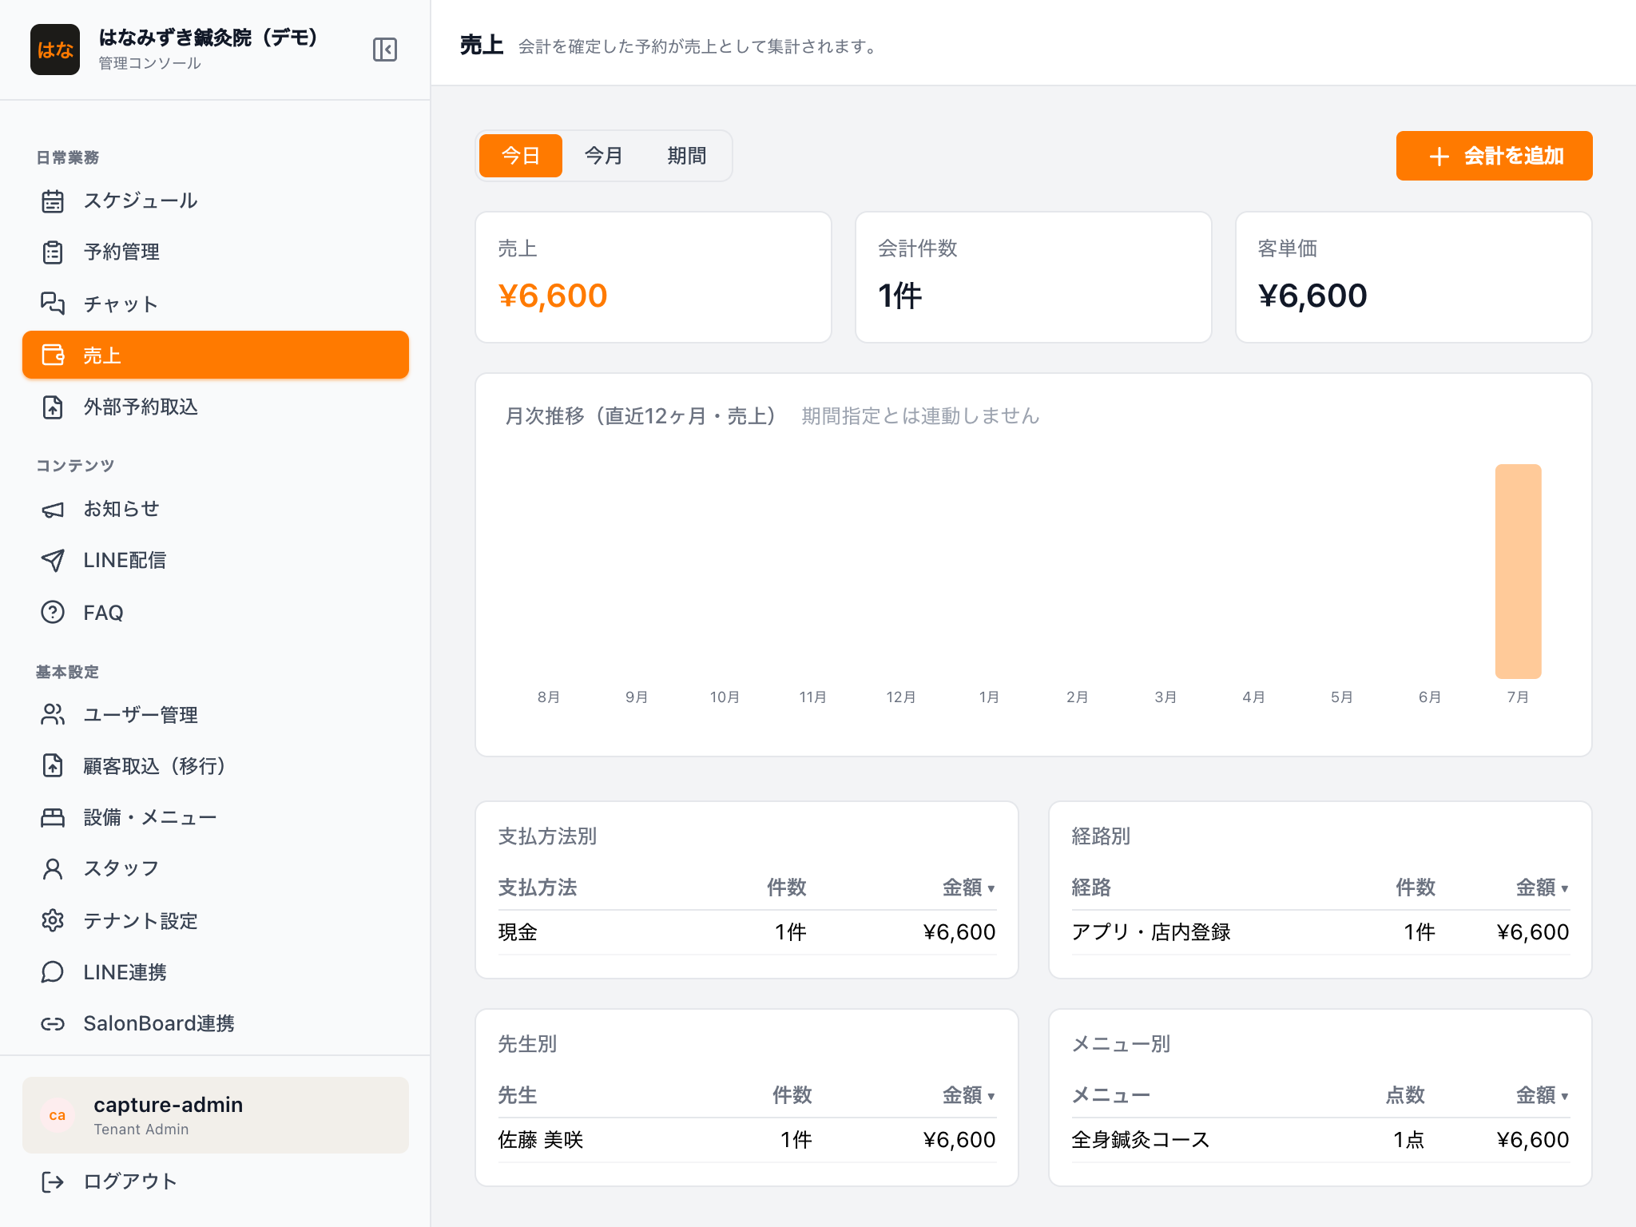
Task: Go to 予約管理 page
Action: [x=216, y=252]
